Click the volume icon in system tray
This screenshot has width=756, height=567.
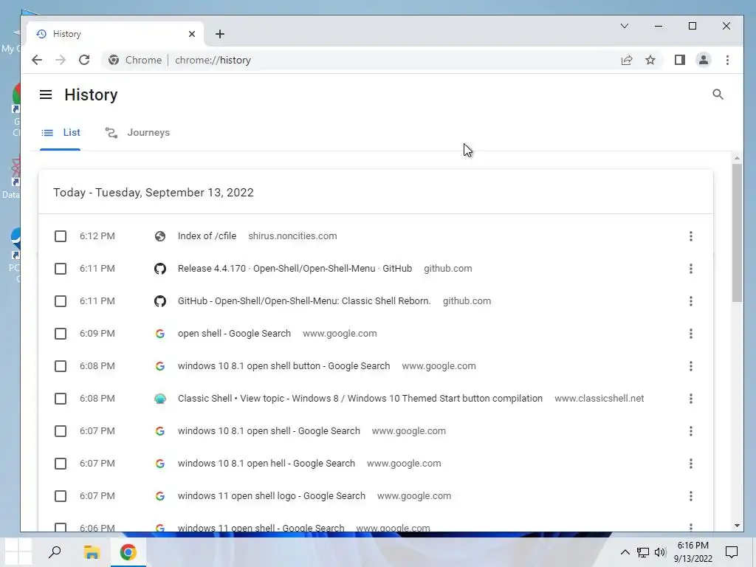pos(660,552)
